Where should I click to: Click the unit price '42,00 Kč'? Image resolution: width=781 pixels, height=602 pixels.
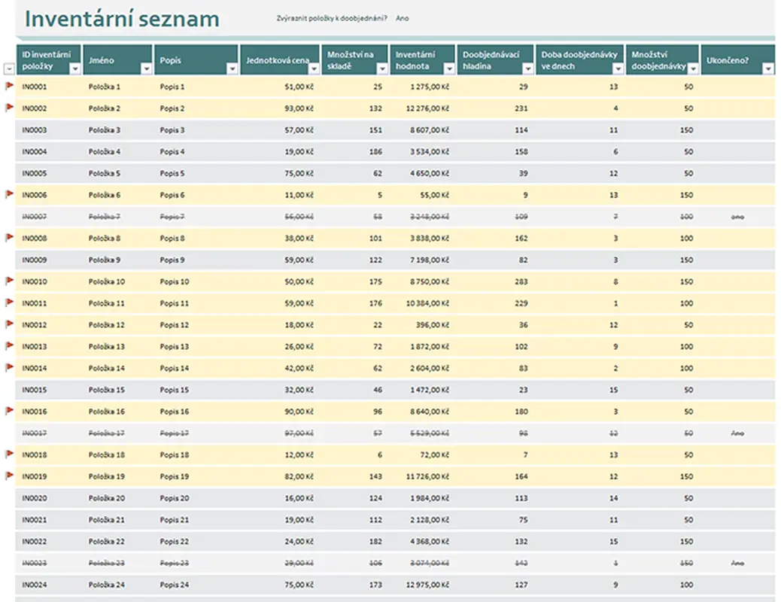pos(299,368)
